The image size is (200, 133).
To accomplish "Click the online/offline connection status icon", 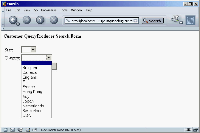I will tap(188, 130).
